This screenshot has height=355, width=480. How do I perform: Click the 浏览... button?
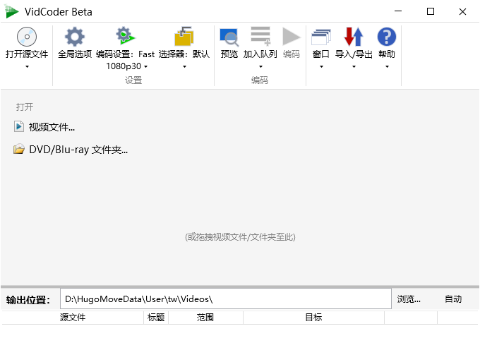[409, 299]
